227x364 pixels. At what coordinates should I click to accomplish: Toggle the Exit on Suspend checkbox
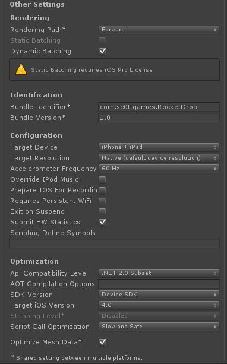[x=102, y=212]
